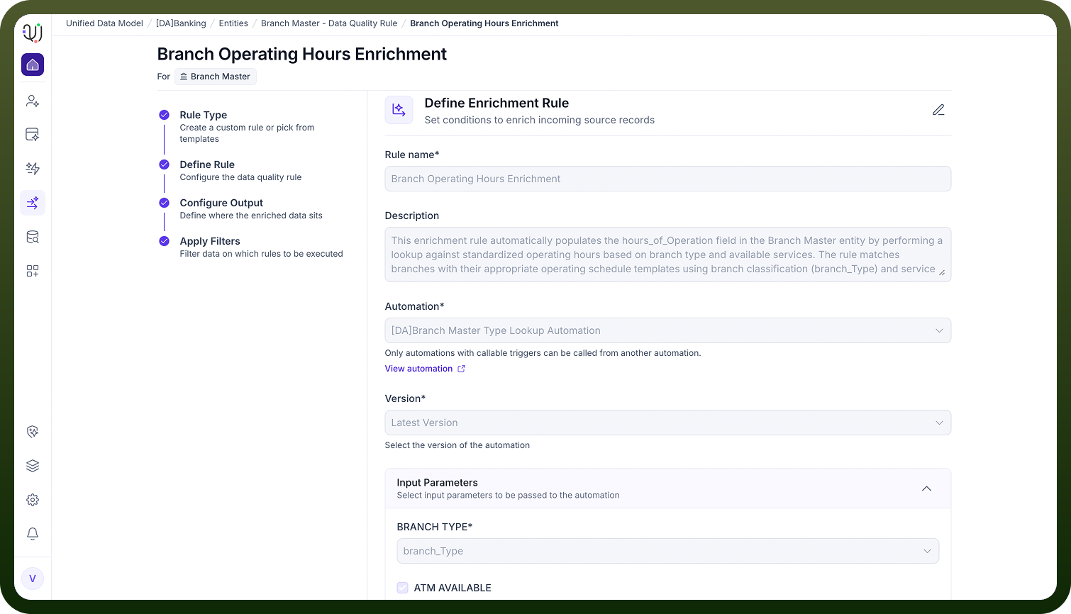
Task: Click the Define Enrichment Rule sparkle icon
Action: [x=399, y=110]
